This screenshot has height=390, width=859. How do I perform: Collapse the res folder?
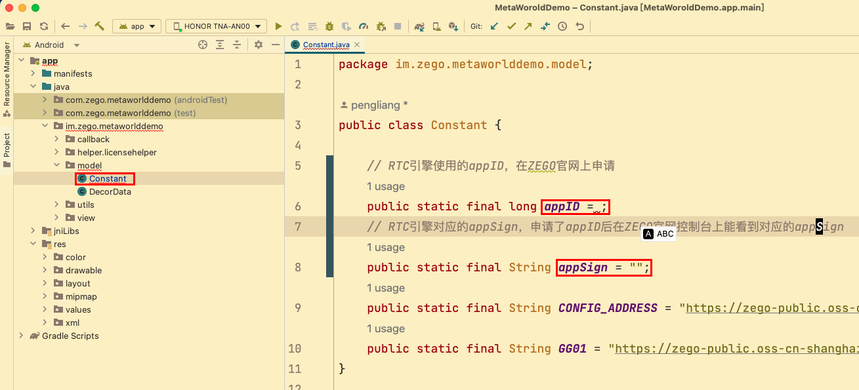coord(33,244)
